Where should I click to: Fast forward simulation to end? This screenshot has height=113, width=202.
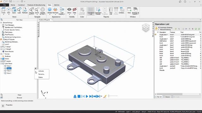95,96
